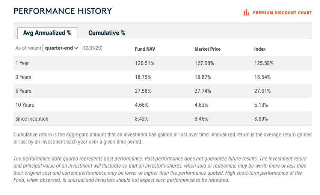Open the Premium Discount Chart link
320x195 pixels.
282,13
